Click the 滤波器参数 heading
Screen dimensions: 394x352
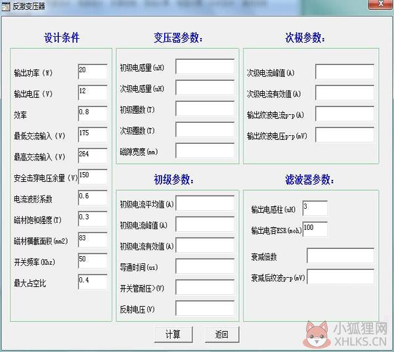[309, 180]
